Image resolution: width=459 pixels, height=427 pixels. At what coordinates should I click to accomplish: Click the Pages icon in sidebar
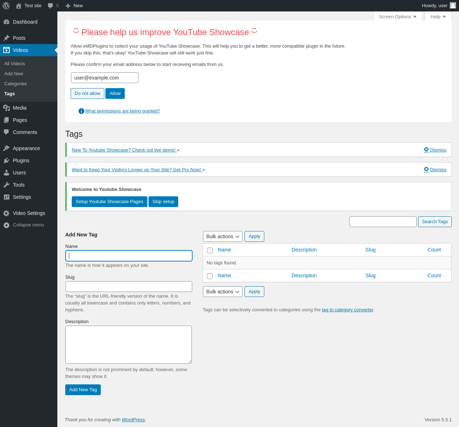click(x=6, y=120)
